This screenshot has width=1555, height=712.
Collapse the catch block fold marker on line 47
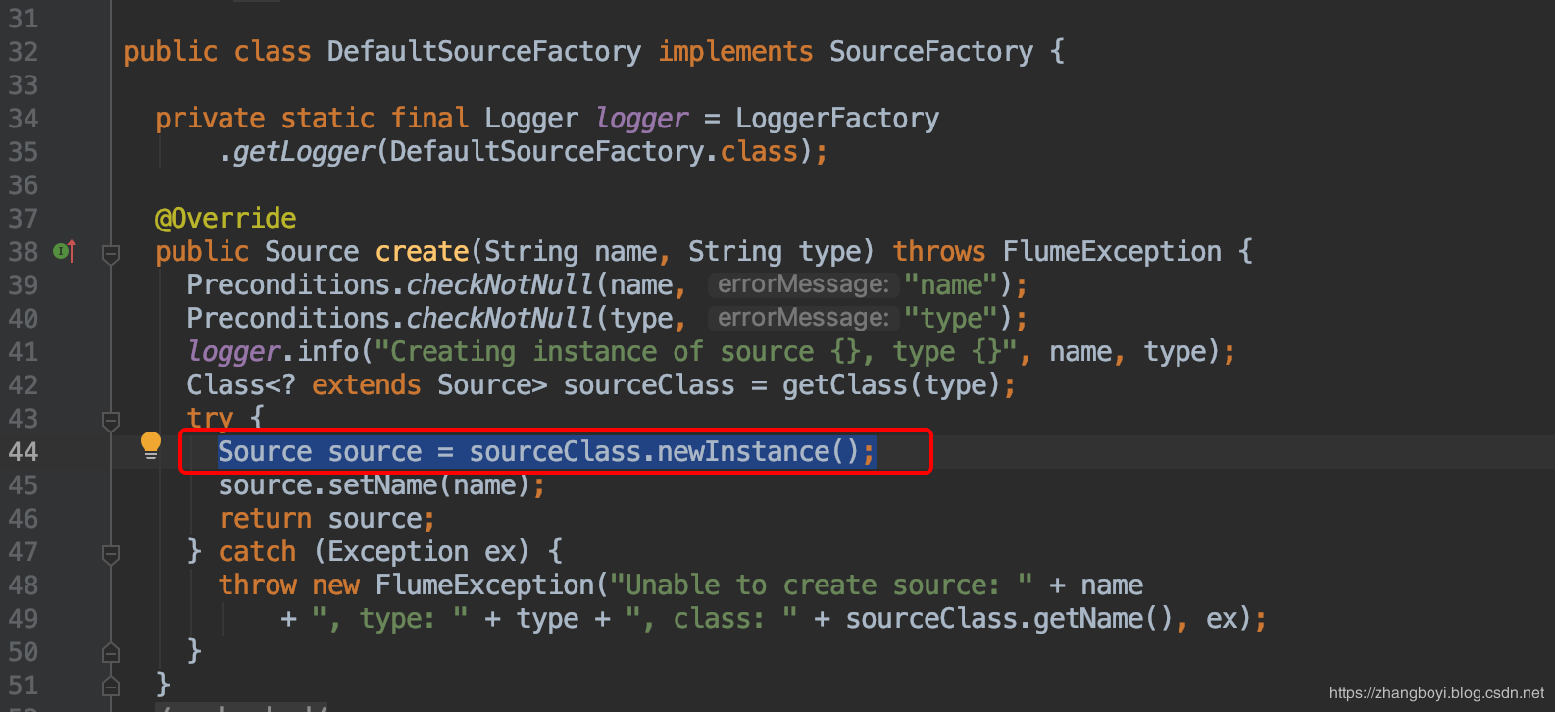click(x=111, y=553)
